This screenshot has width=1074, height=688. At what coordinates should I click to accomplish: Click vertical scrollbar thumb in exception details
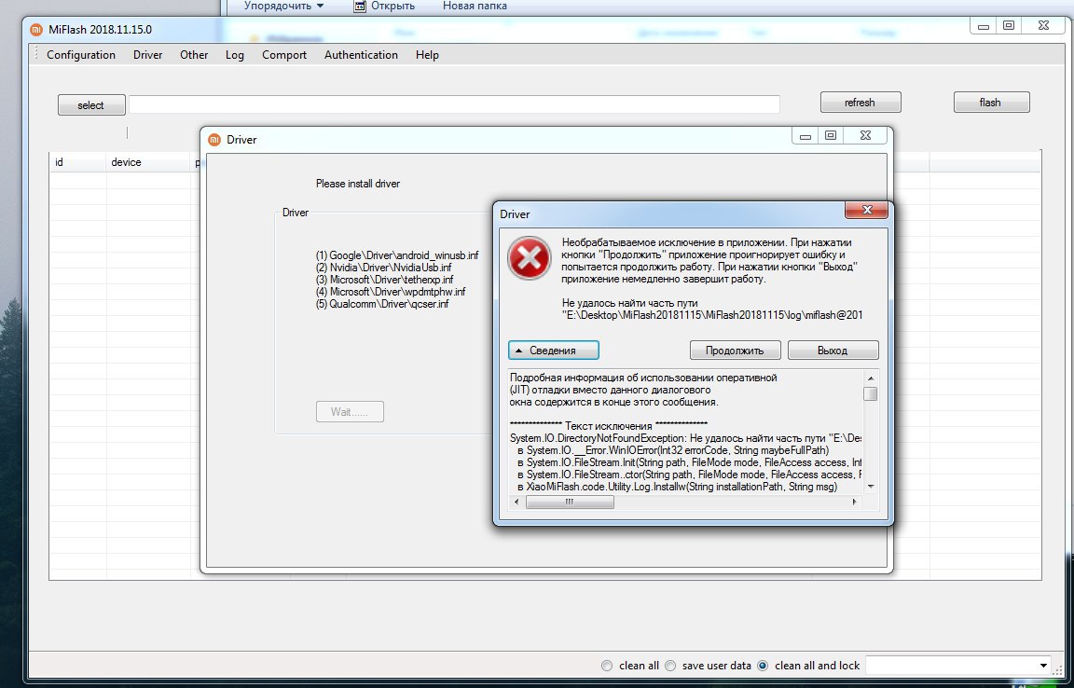[871, 394]
